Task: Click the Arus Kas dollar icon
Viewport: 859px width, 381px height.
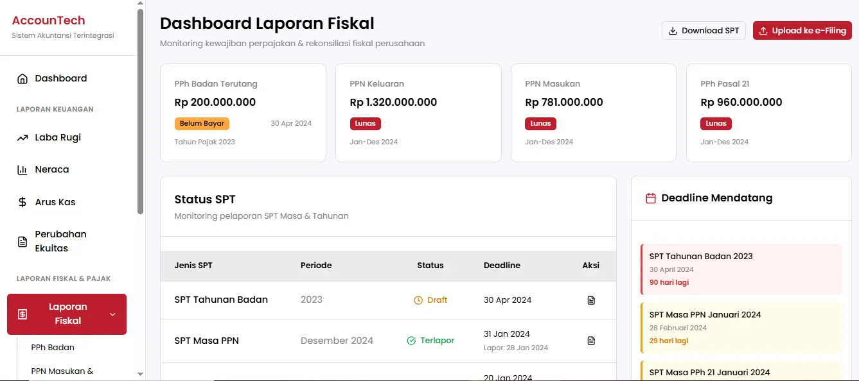Action: coord(22,203)
